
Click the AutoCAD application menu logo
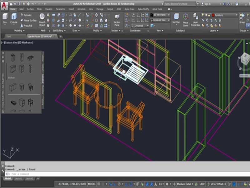click(x=4, y=5)
